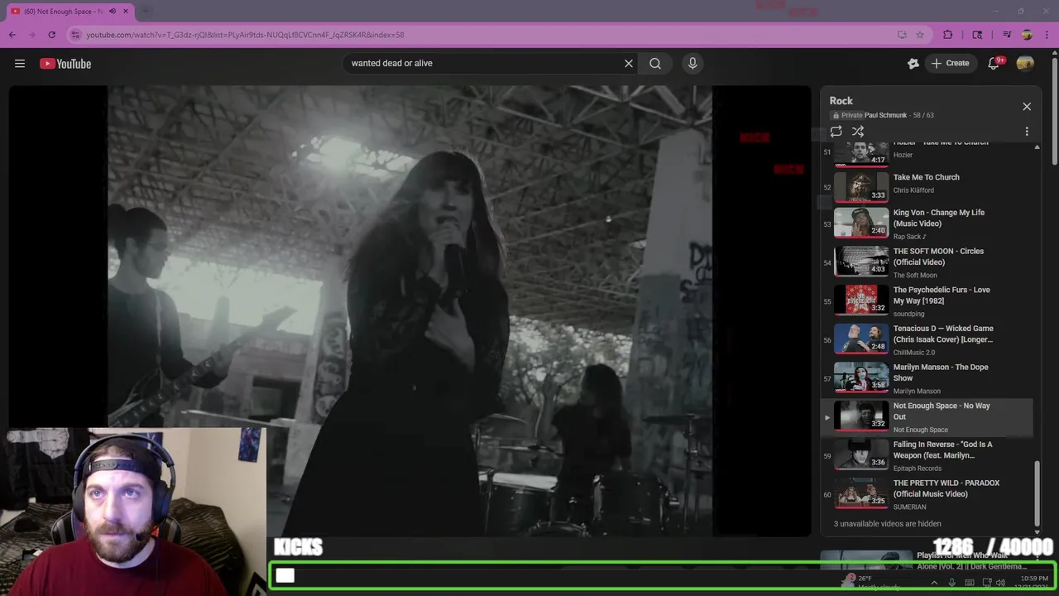This screenshot has width=1059, height=596.
Task: Open the taskbar network display icon
Action: tap(986, 583)
